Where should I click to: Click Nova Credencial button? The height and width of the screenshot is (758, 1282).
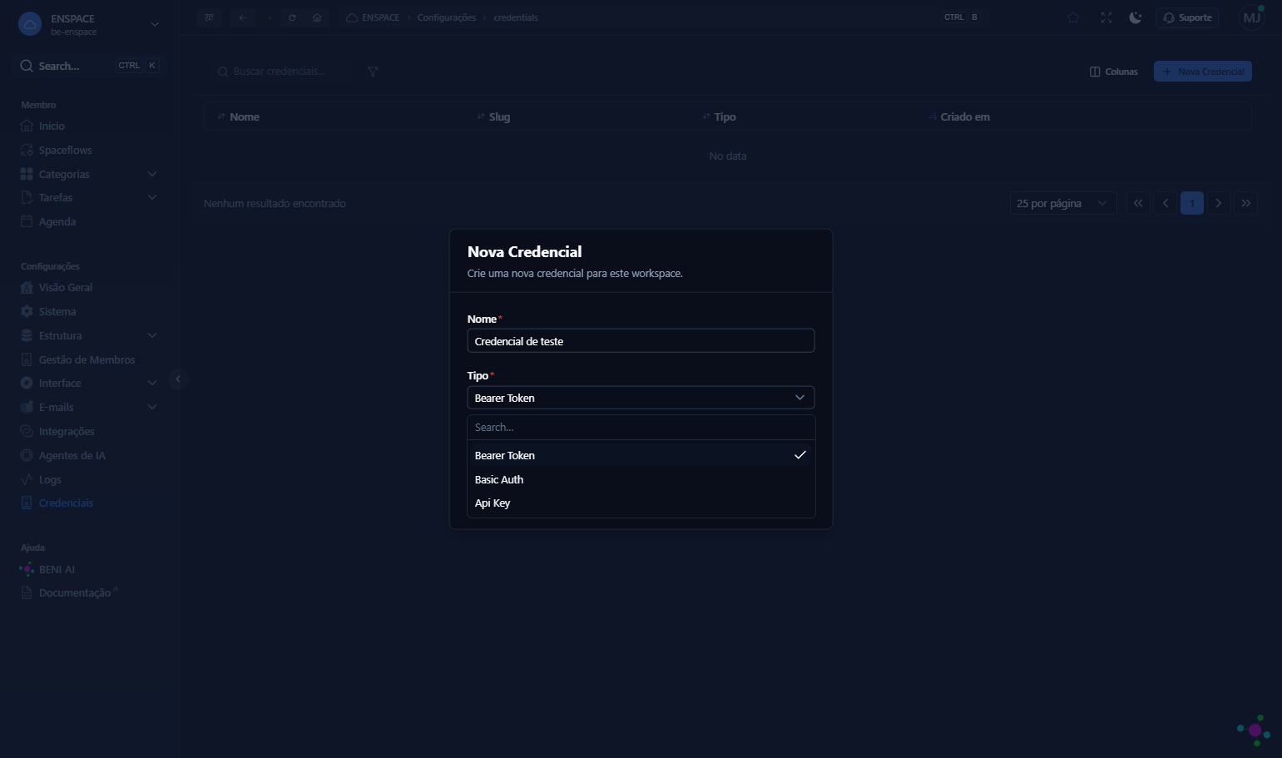(x=1202, y=72)
